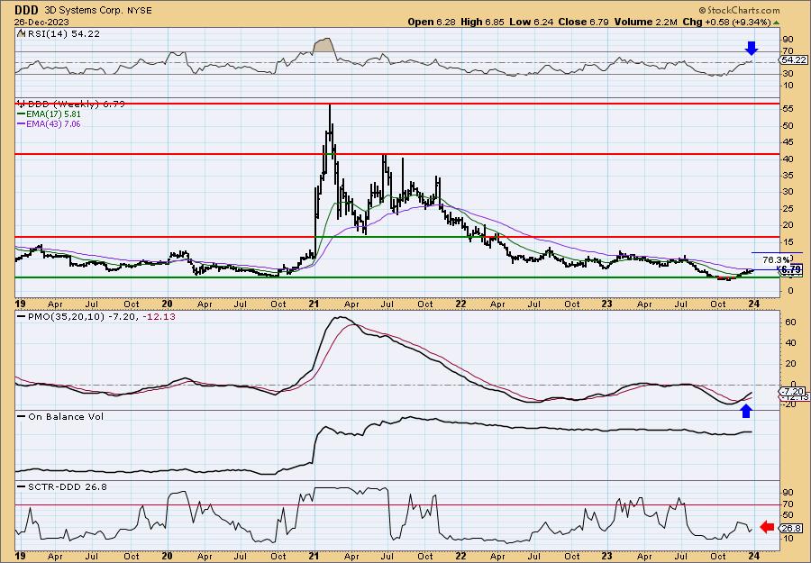Click the RSI(14) 54.22 panel legend
The height and width of the screenshot is (563, 811).
(x=59, y=33)
